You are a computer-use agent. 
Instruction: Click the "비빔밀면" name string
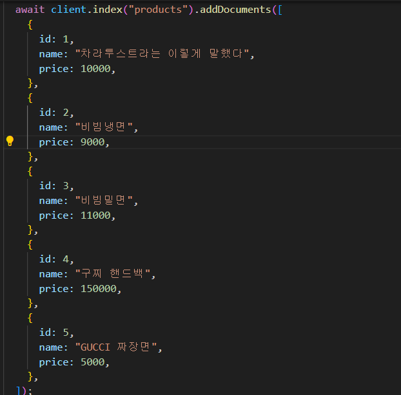click(x=106, y=201)
